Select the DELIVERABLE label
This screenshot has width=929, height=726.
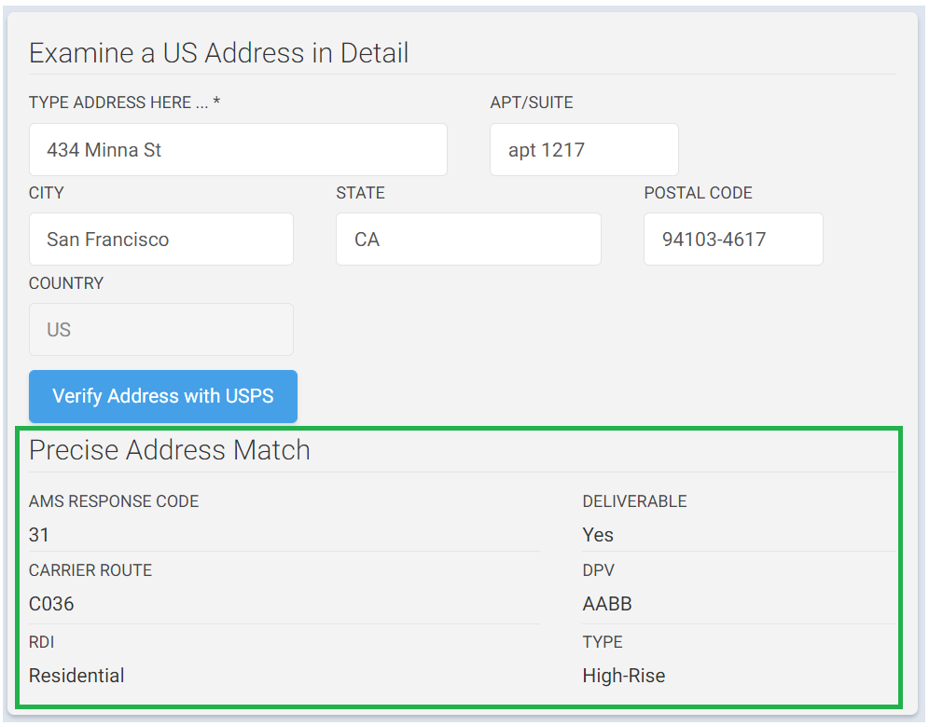634,501
